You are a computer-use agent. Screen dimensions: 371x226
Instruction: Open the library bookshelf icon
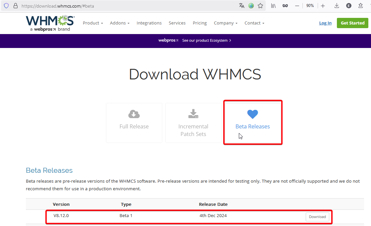tap(273, 6)
